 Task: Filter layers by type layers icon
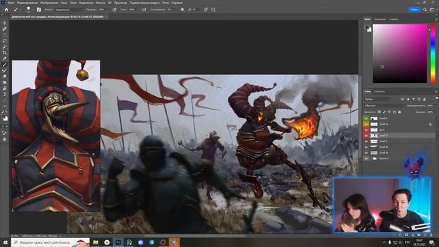pyautogui.click(x=414, y=99)
